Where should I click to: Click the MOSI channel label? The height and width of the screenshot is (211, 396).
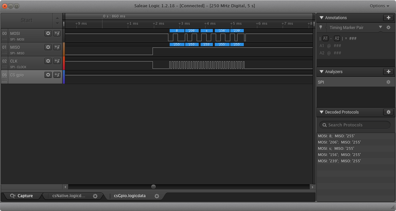point(15,33)
